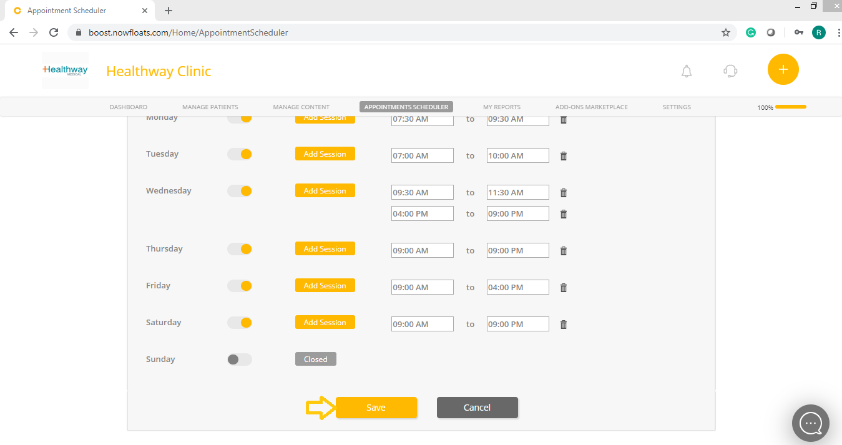This screenshot has width=842, height=445.
Task: Switch off Friday availability
Action: [x=240, y=286]
